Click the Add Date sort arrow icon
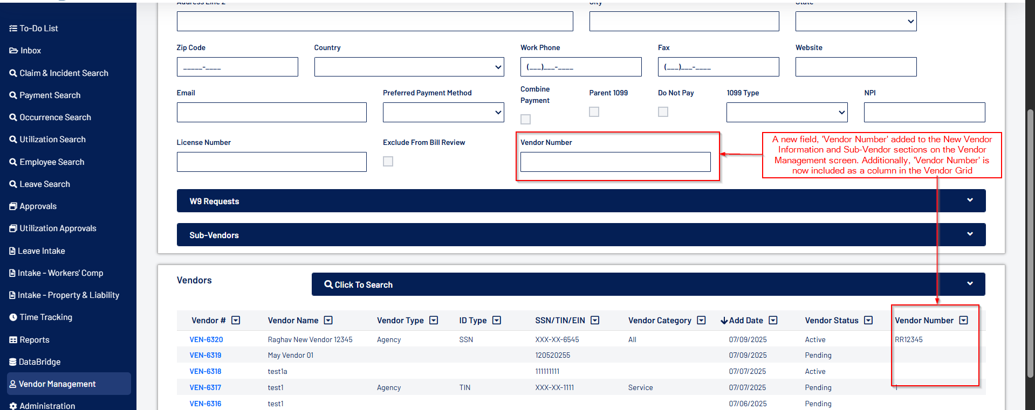Image resolution: width=1035 pixels, height=410 pixels. [724, 321]
